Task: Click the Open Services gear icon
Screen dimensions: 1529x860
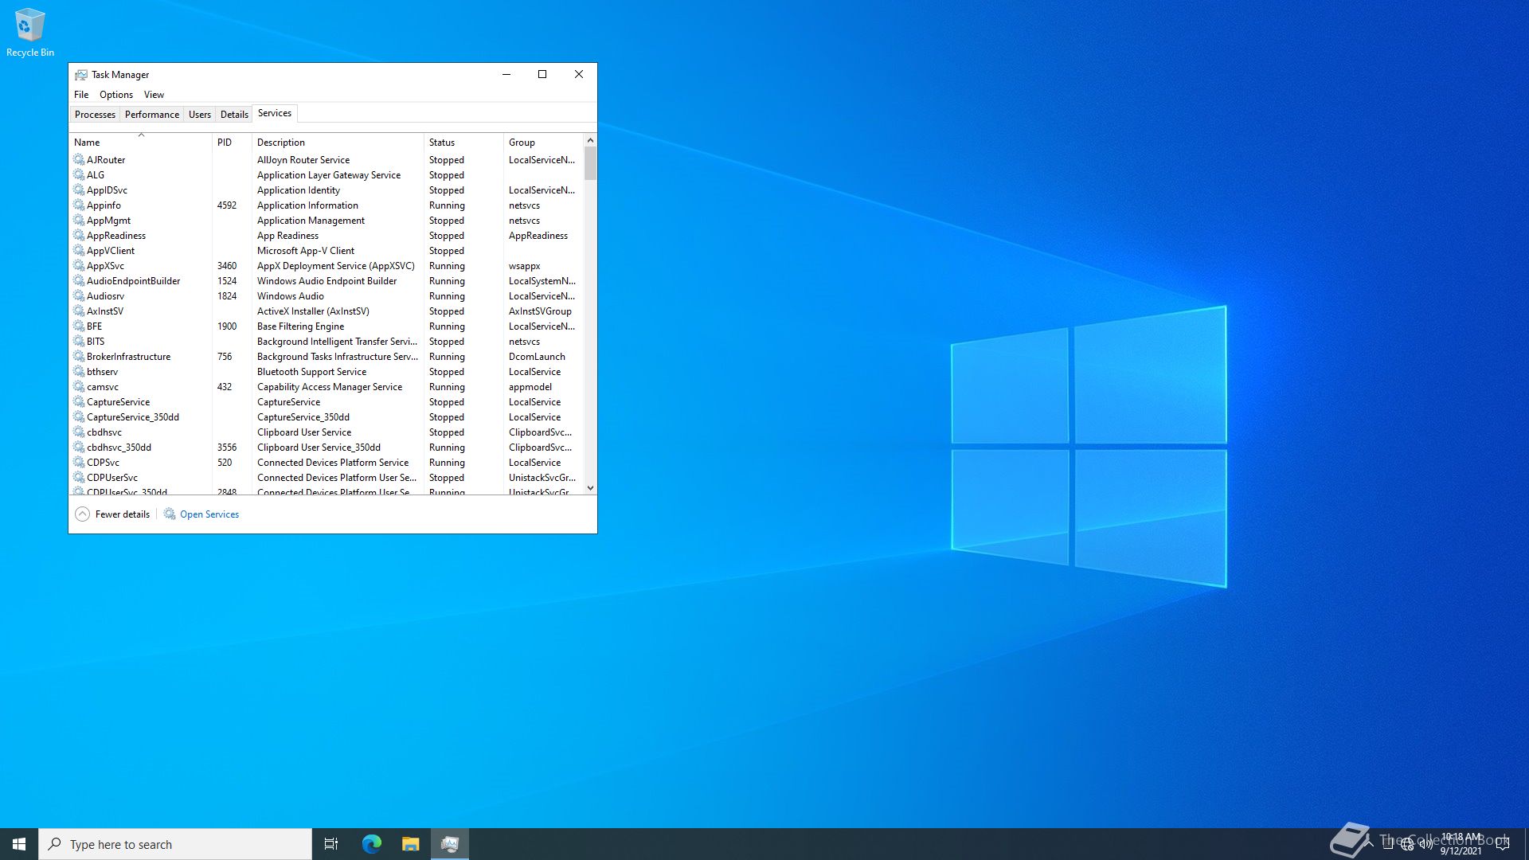Action: point(170,514)
